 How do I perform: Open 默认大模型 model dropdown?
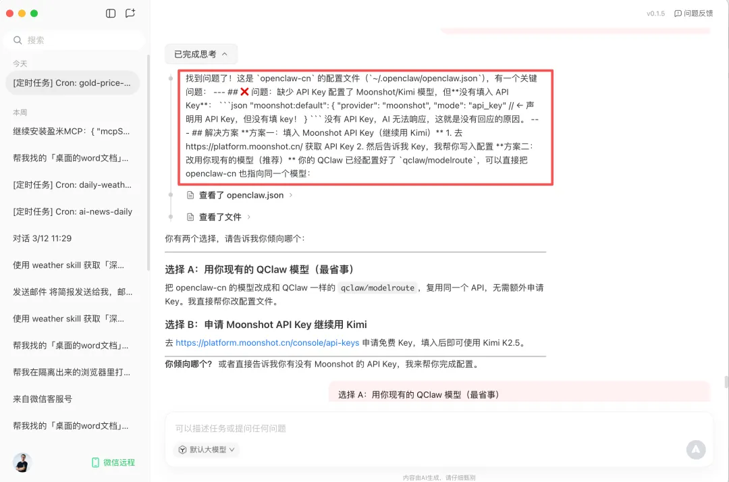click(x=207, y=450)
